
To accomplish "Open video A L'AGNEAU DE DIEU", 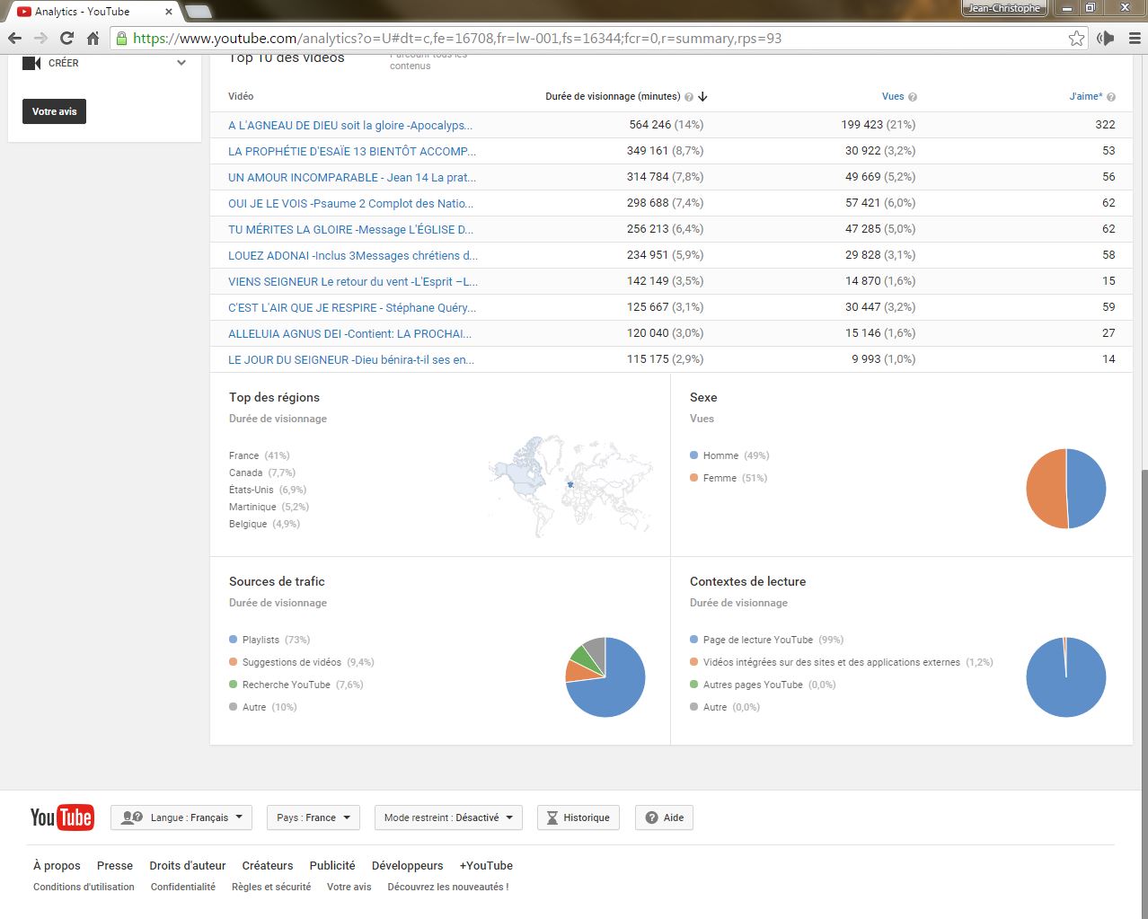I will pos(350,125).
